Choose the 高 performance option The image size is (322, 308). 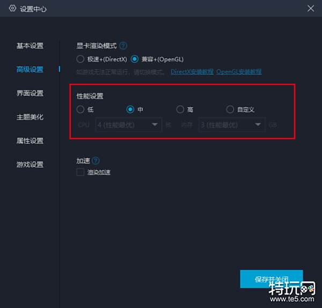coord(180,109)
